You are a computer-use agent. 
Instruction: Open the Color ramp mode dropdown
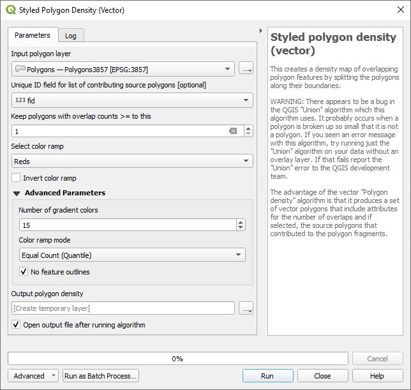(x=132, y=255)
